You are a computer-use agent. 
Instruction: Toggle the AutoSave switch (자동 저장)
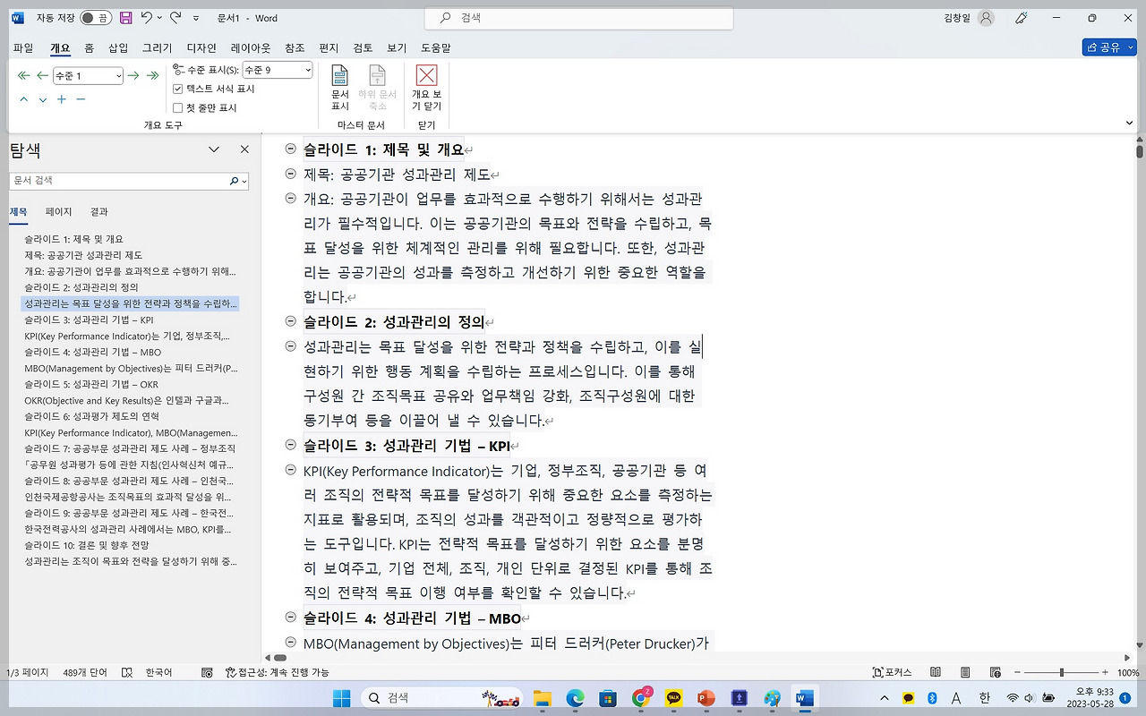pyautogui.click(x=95, y=18)
